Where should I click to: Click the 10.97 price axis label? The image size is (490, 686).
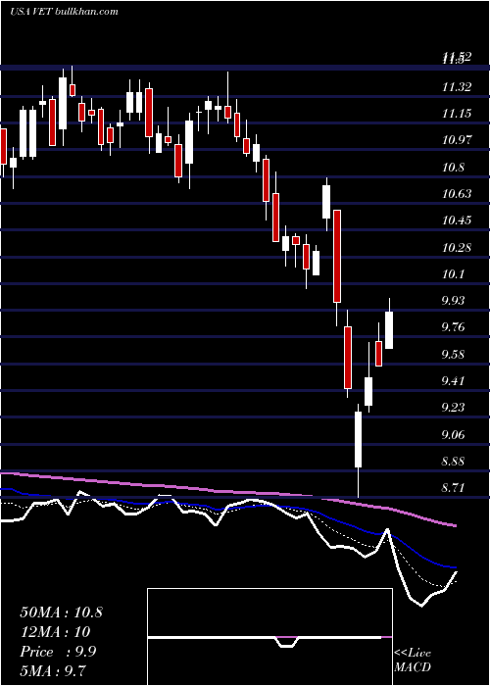tap(457, 140)
